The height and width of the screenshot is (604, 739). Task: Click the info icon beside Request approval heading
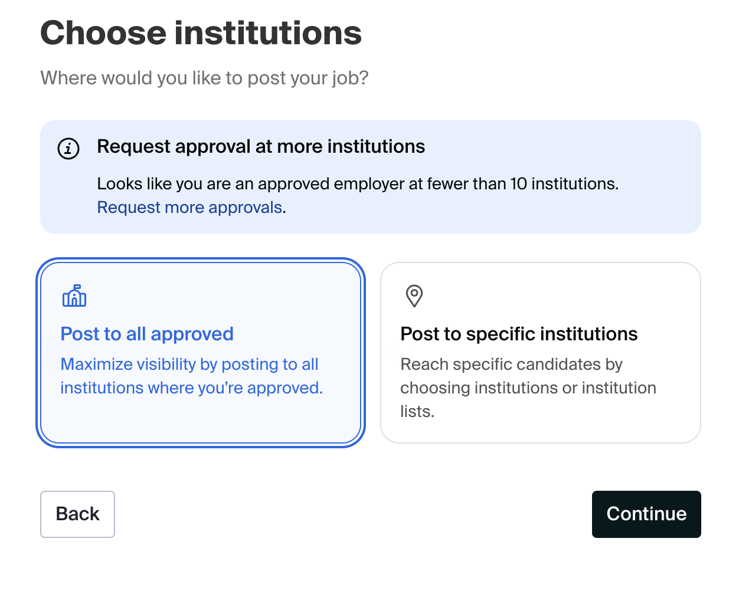68,149
